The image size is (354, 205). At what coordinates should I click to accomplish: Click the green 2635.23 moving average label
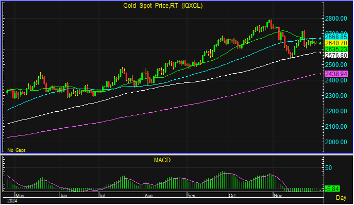[x=336, y=49]
